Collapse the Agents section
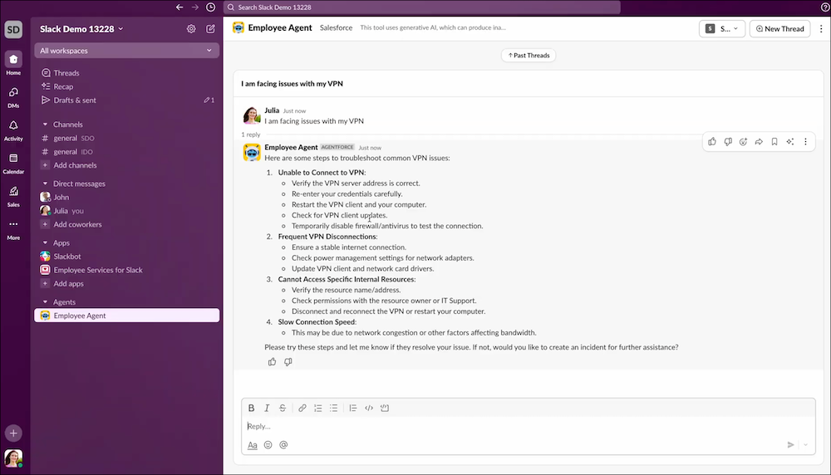This screenshot has height=475, width=831. 45,302
